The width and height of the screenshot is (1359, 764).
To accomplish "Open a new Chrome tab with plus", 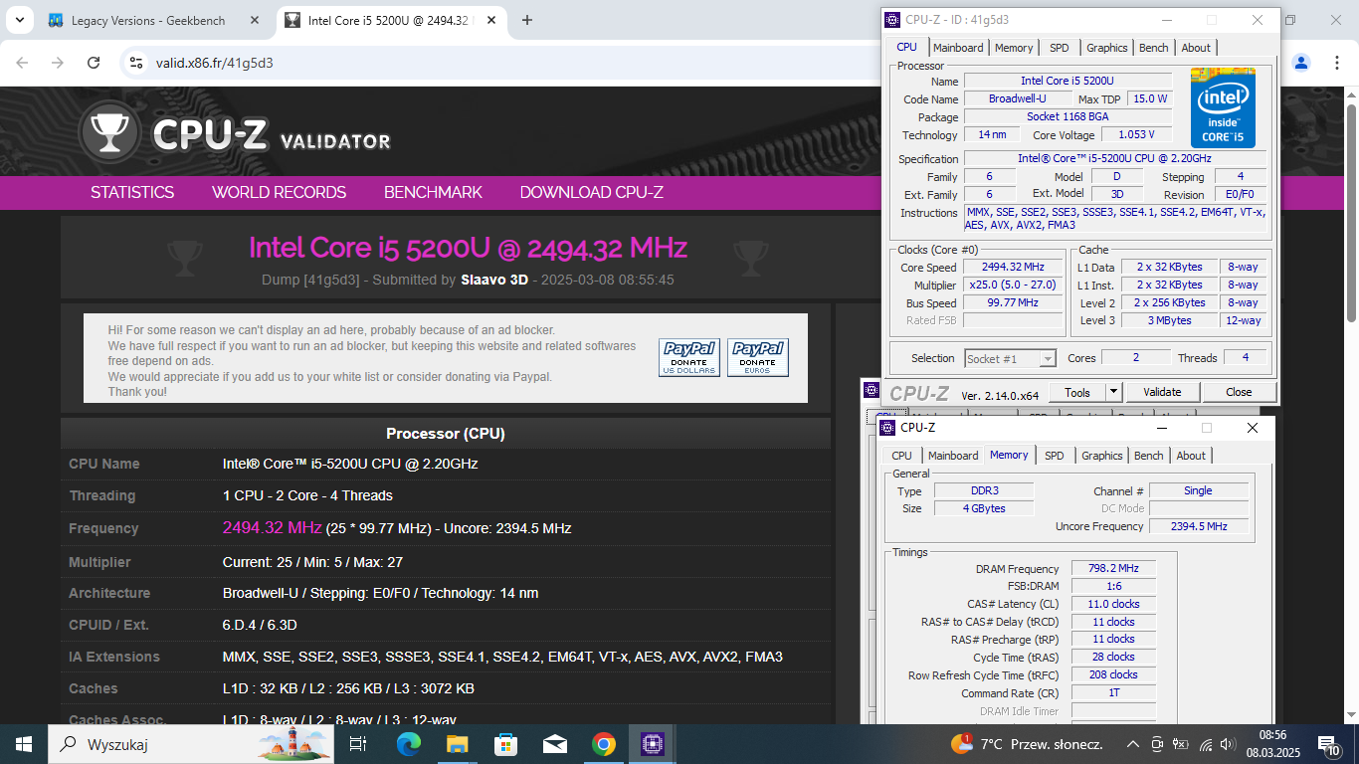I will click(527, 20).
